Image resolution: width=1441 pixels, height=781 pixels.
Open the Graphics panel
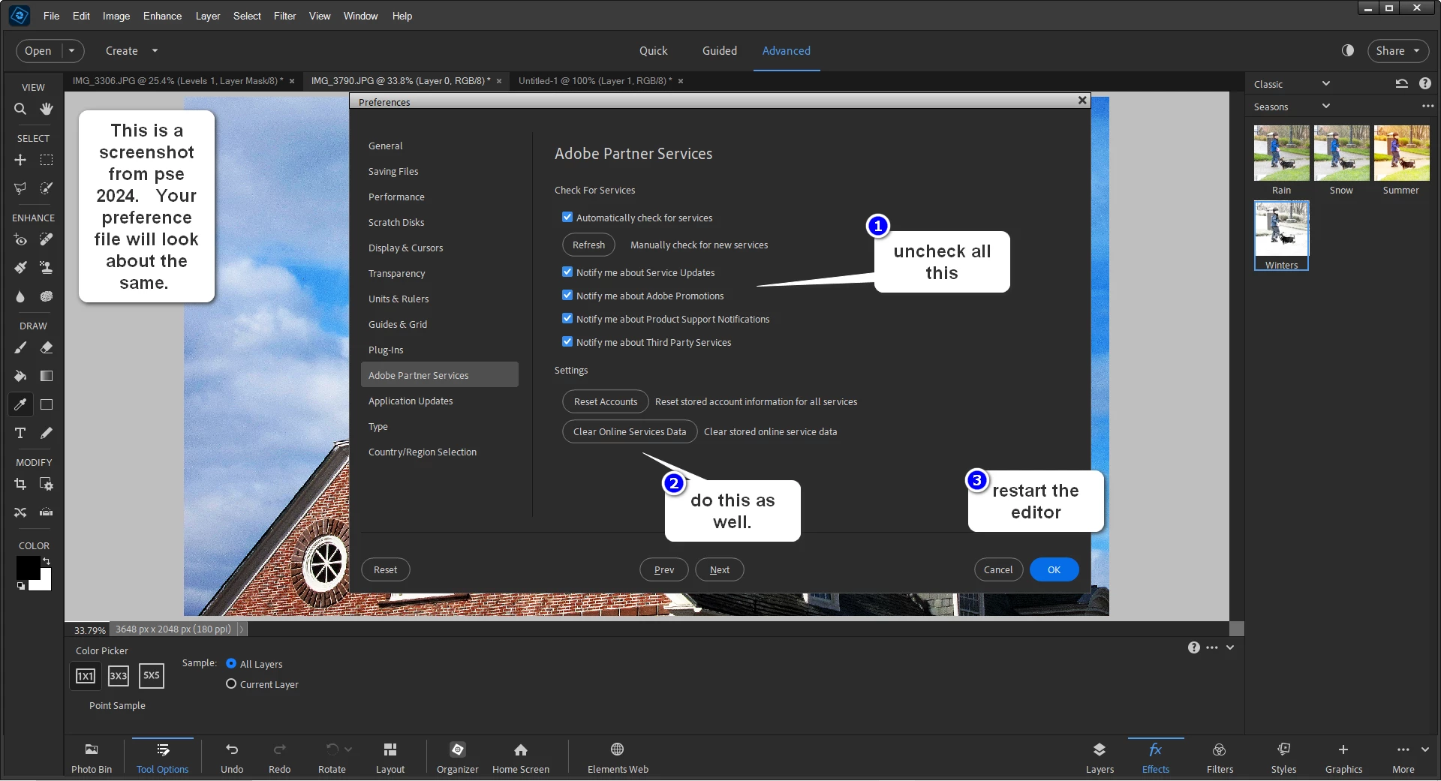1343,758
